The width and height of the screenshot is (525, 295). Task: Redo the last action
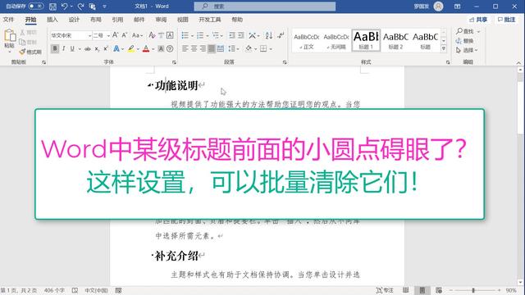80,7
